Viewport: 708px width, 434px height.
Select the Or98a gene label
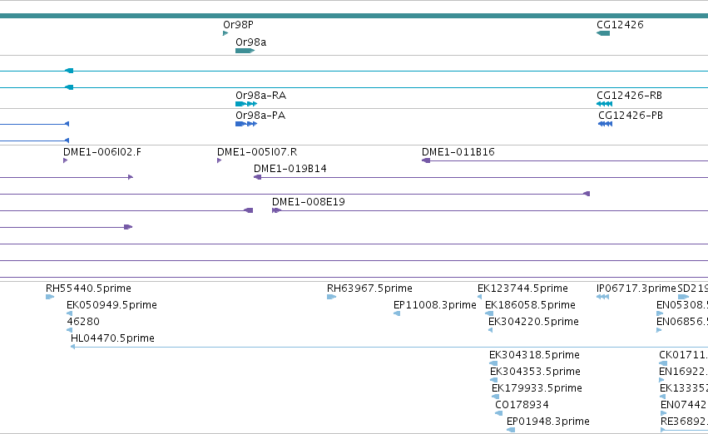tap(250, 42)
